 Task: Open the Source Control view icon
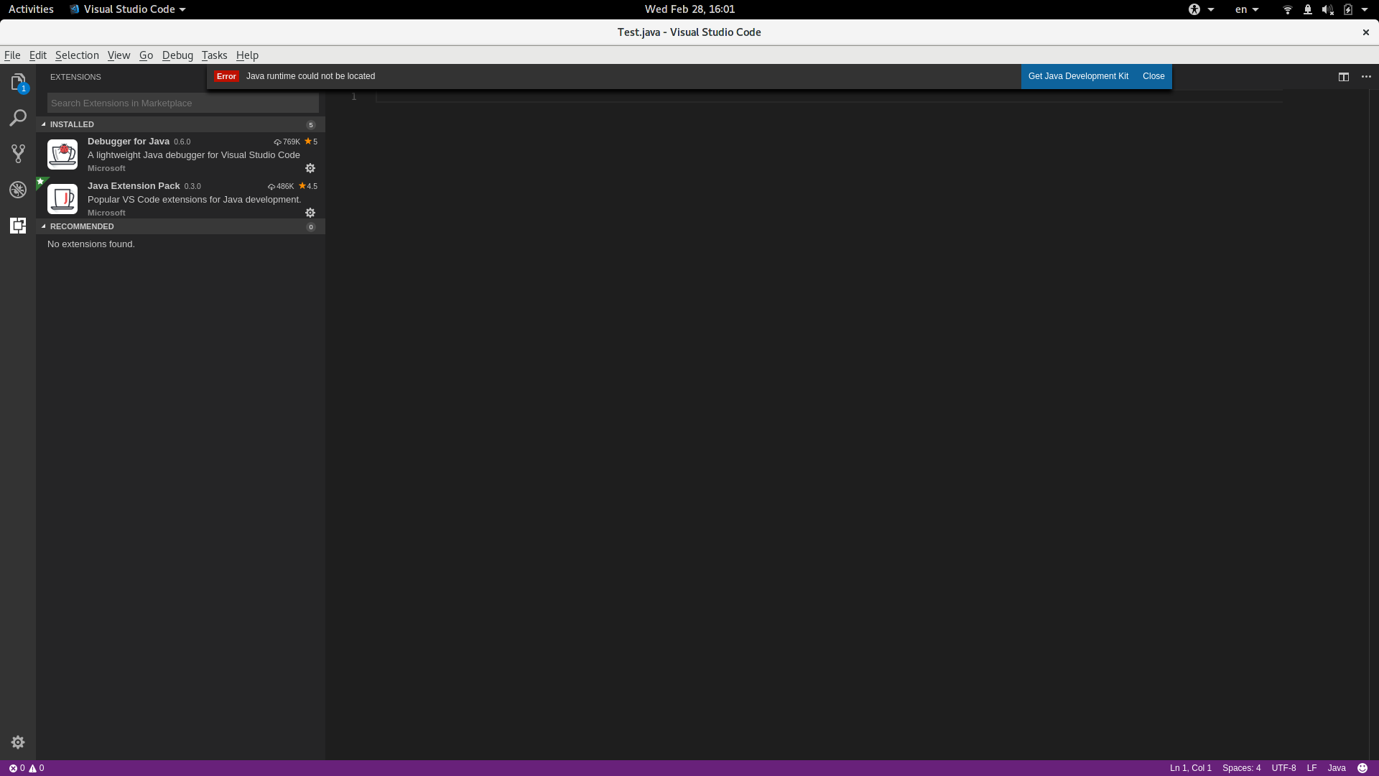click(18, 153)
